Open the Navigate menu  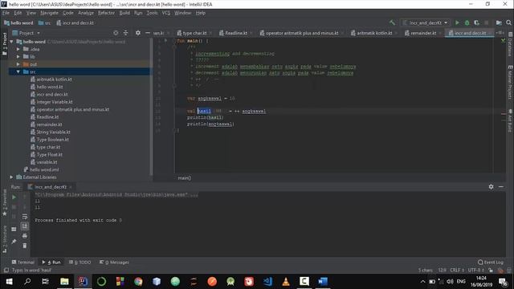pyautogui.click(x=49, y=13)
